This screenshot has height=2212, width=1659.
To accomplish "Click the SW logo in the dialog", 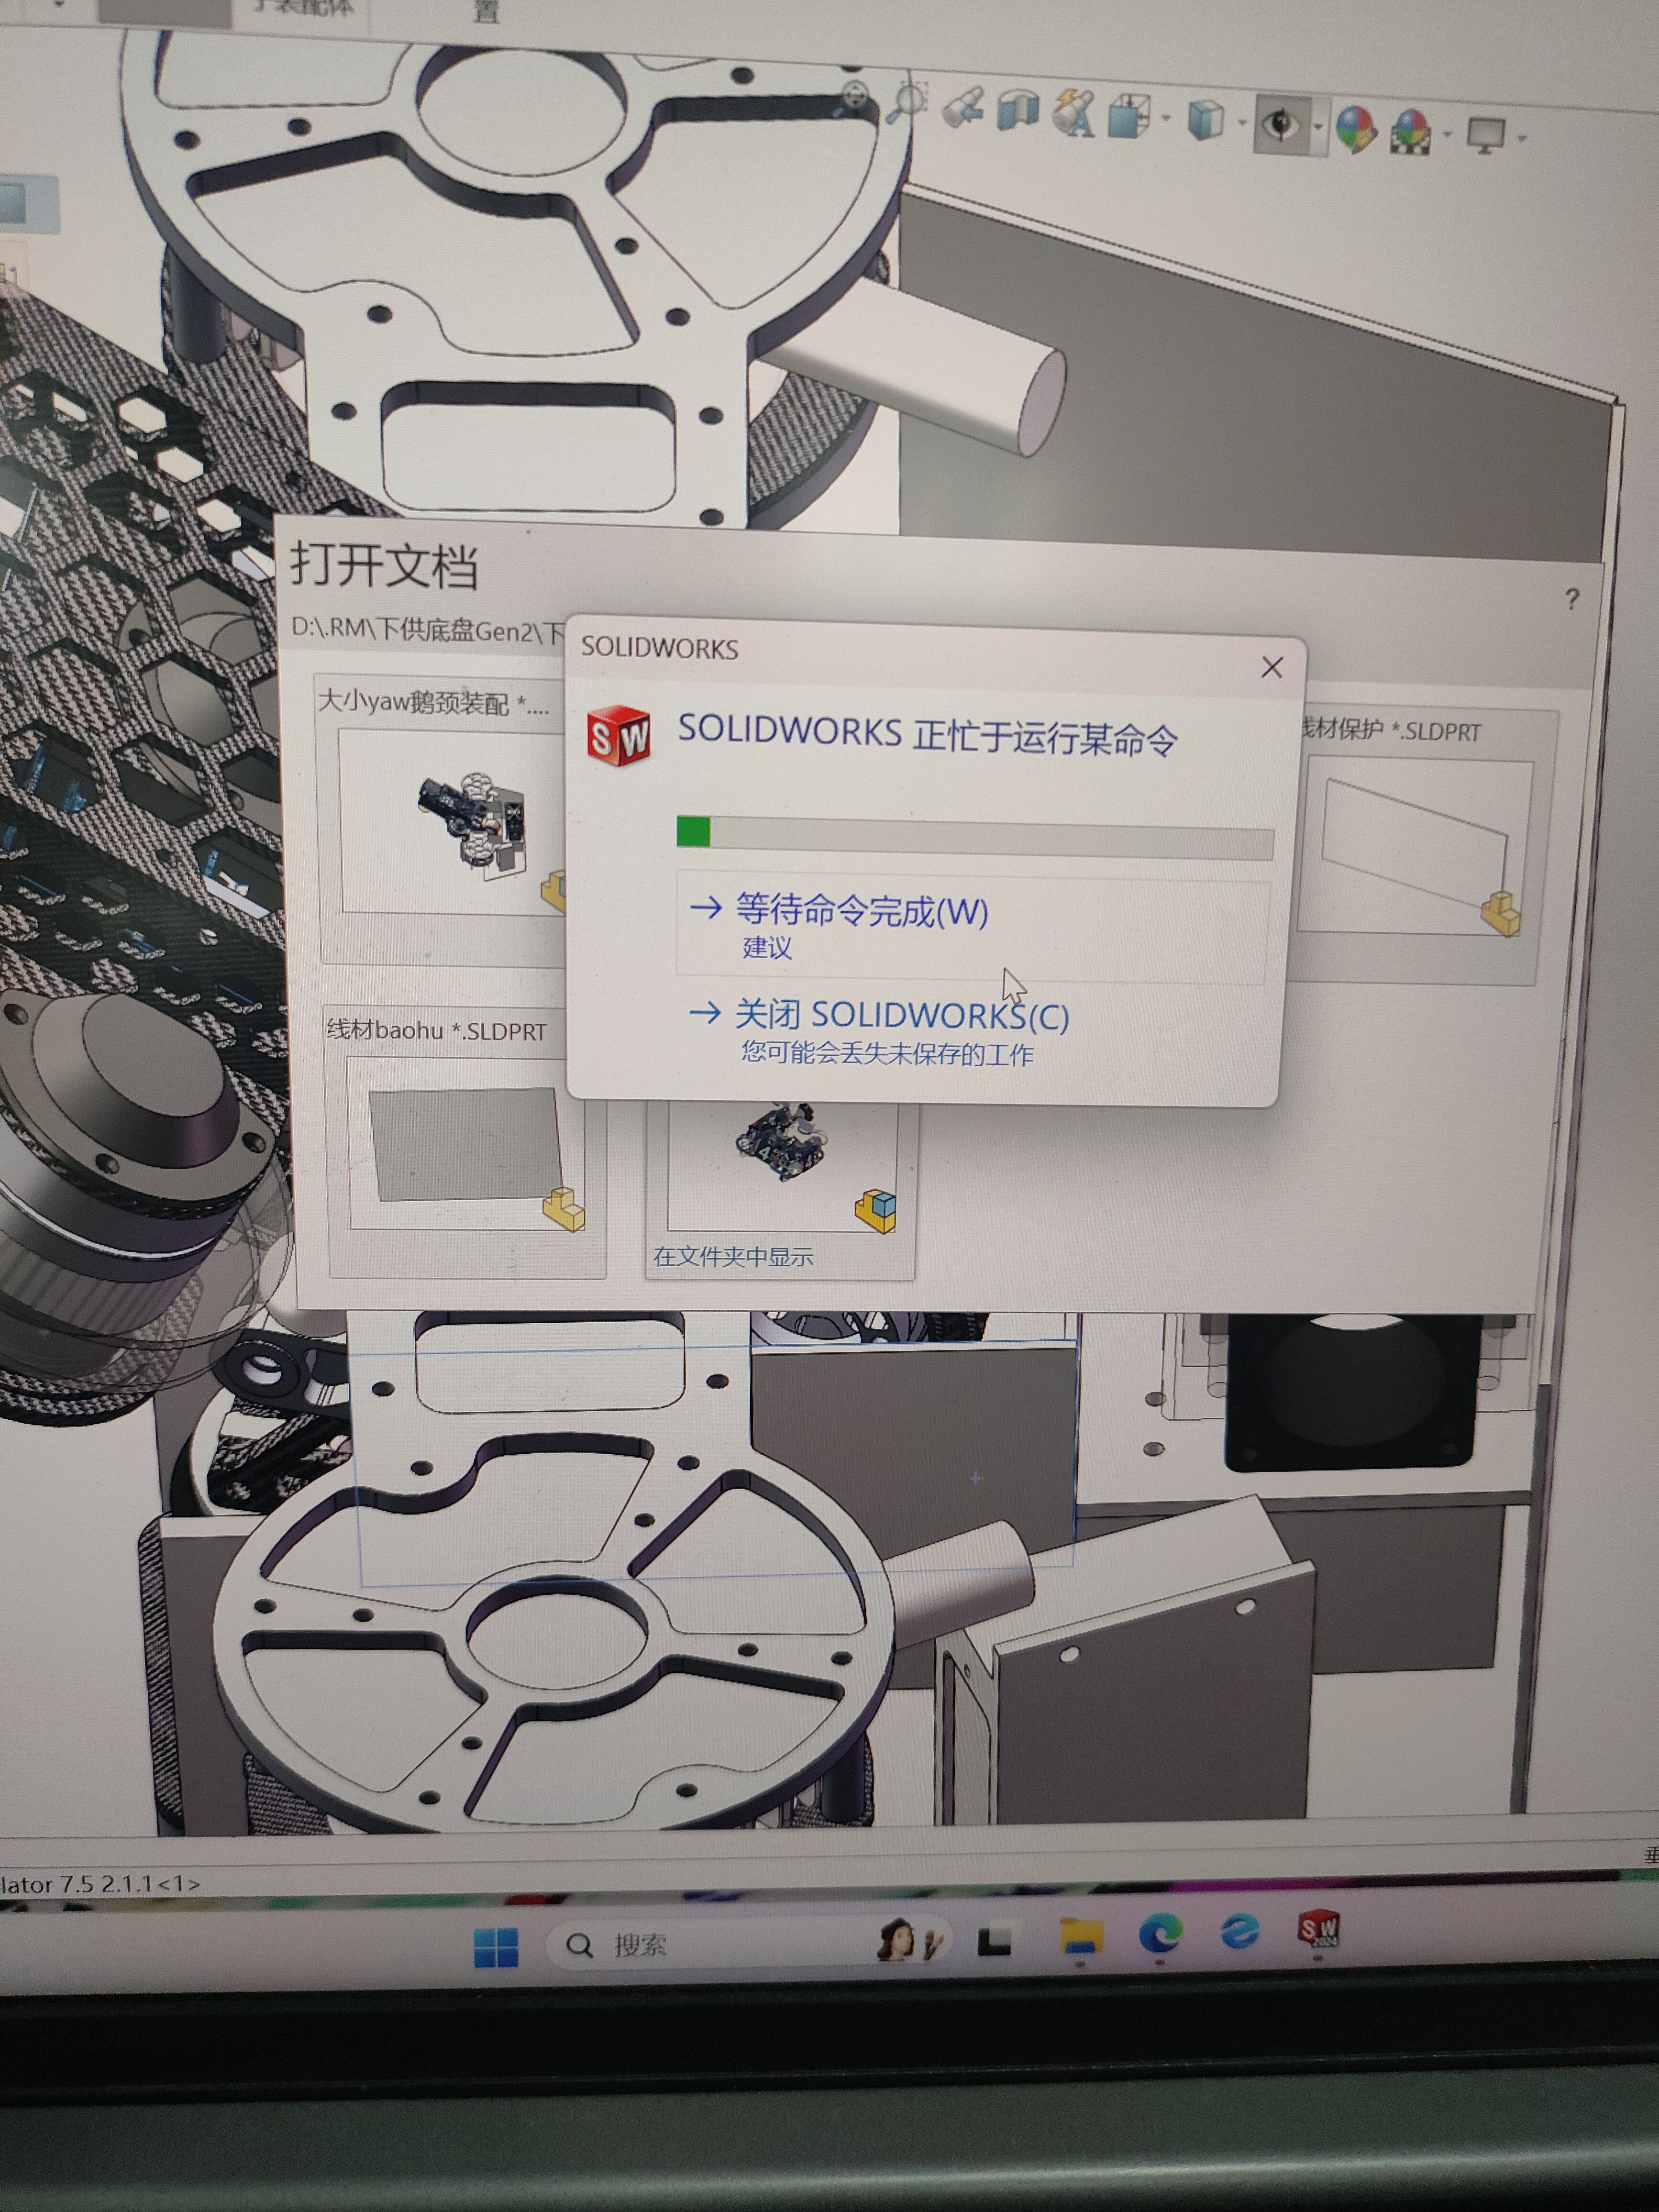I will [619, 737].
